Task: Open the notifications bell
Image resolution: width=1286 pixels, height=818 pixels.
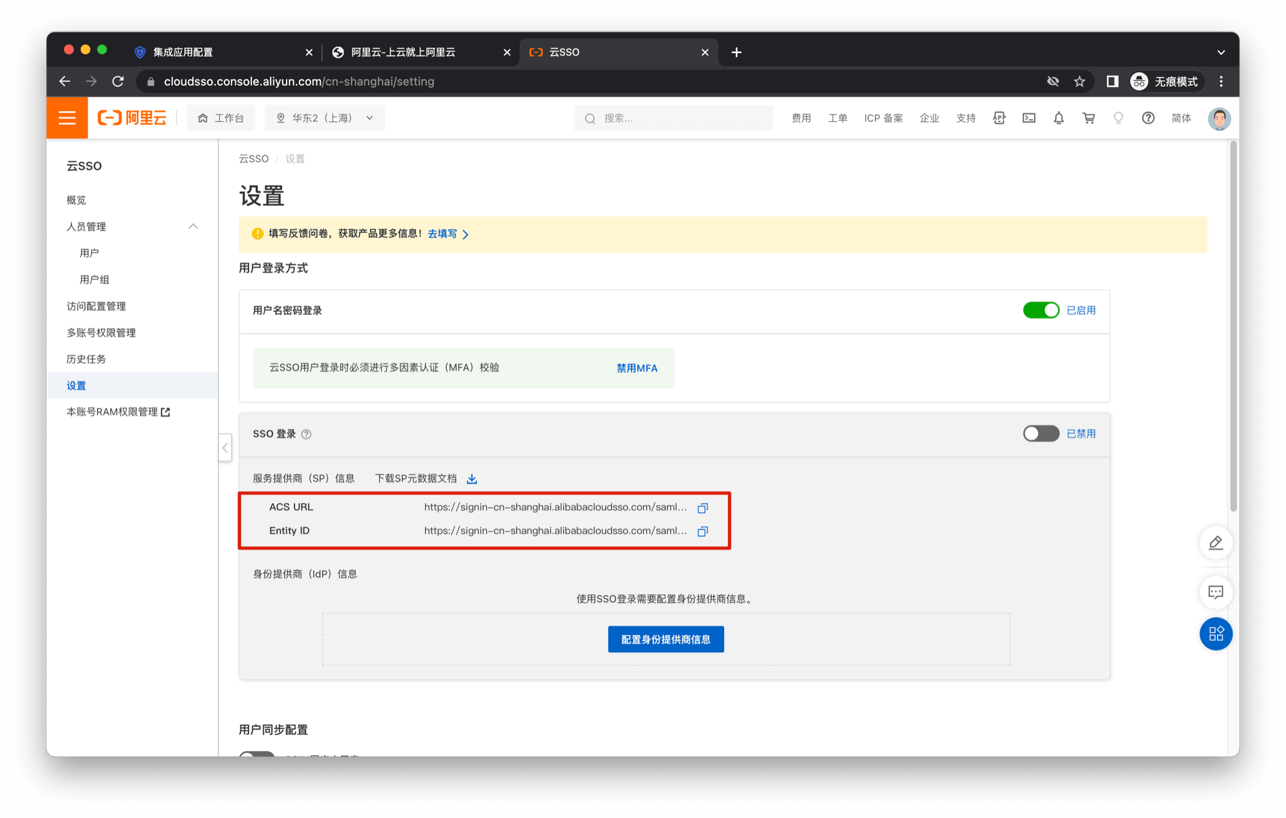Action: click(1058, 119)
